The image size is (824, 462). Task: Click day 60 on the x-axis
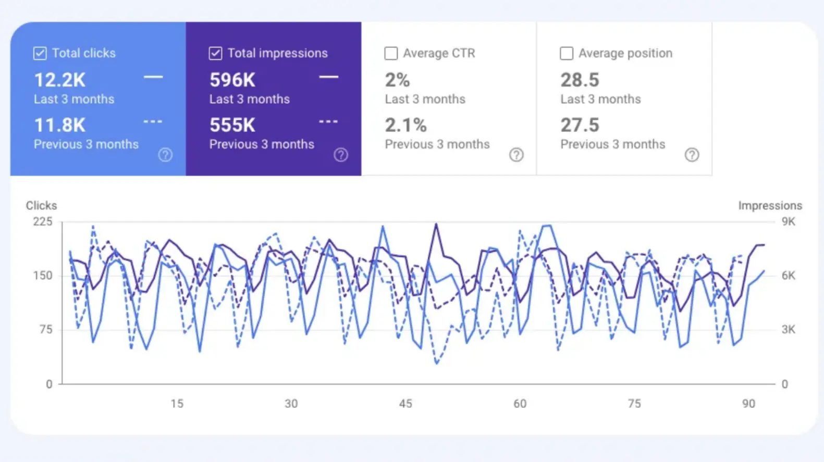click(x=520, y=404)
